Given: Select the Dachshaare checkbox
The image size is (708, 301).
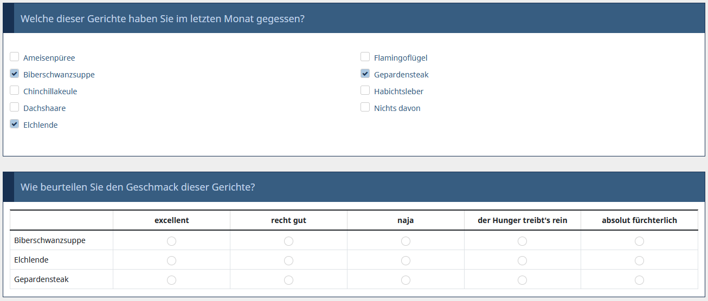Looking at the screenshot, I should coord(15,107).
